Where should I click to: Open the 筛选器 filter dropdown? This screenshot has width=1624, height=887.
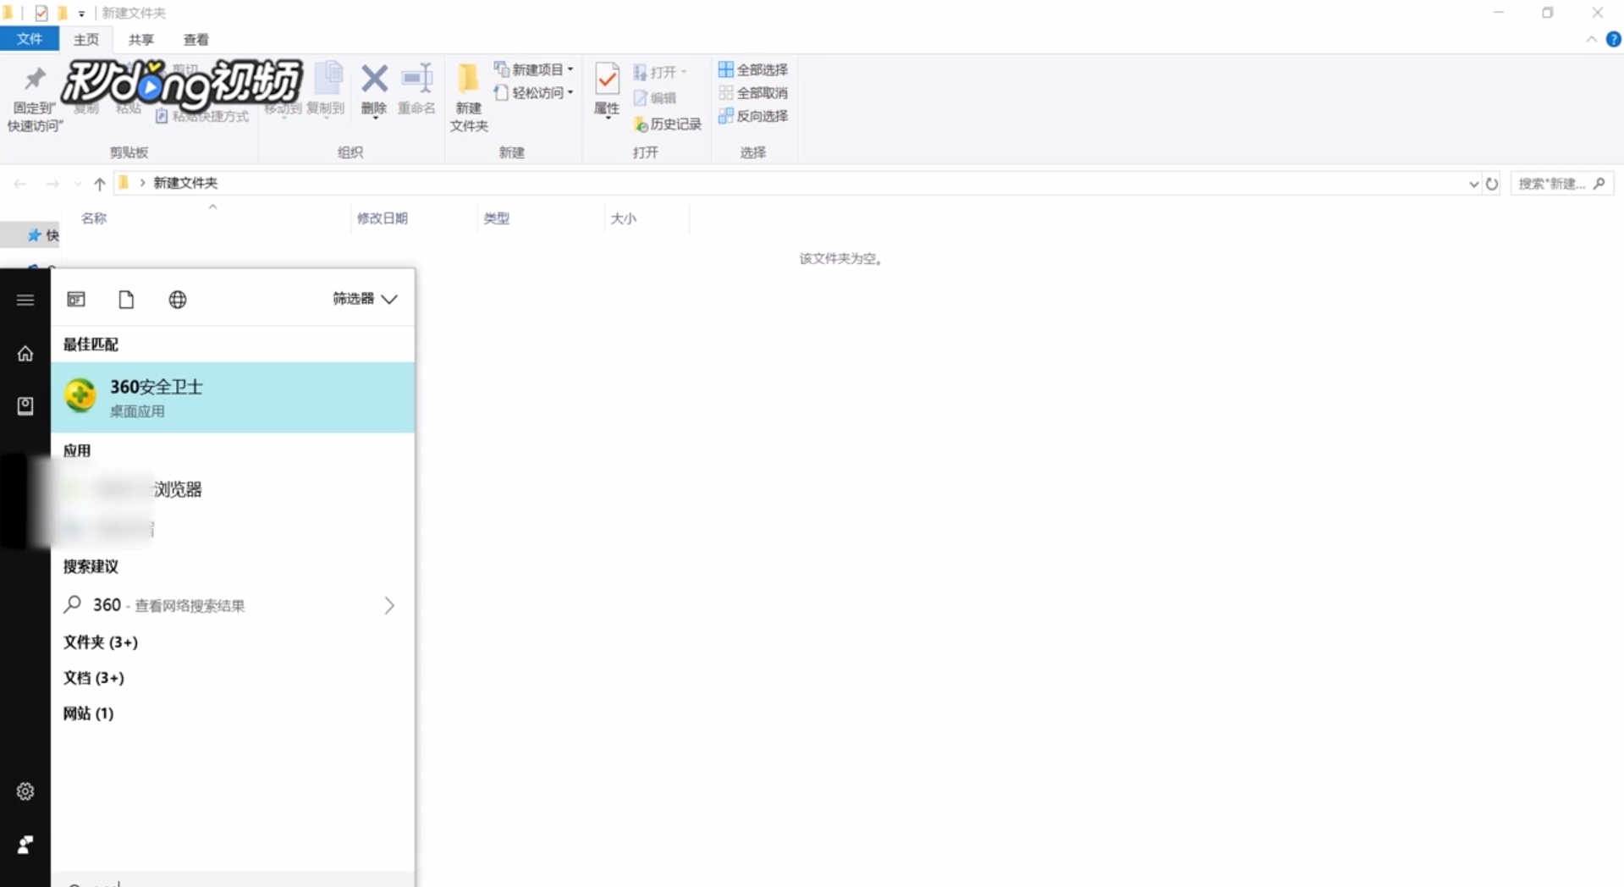tap(365, 299)
